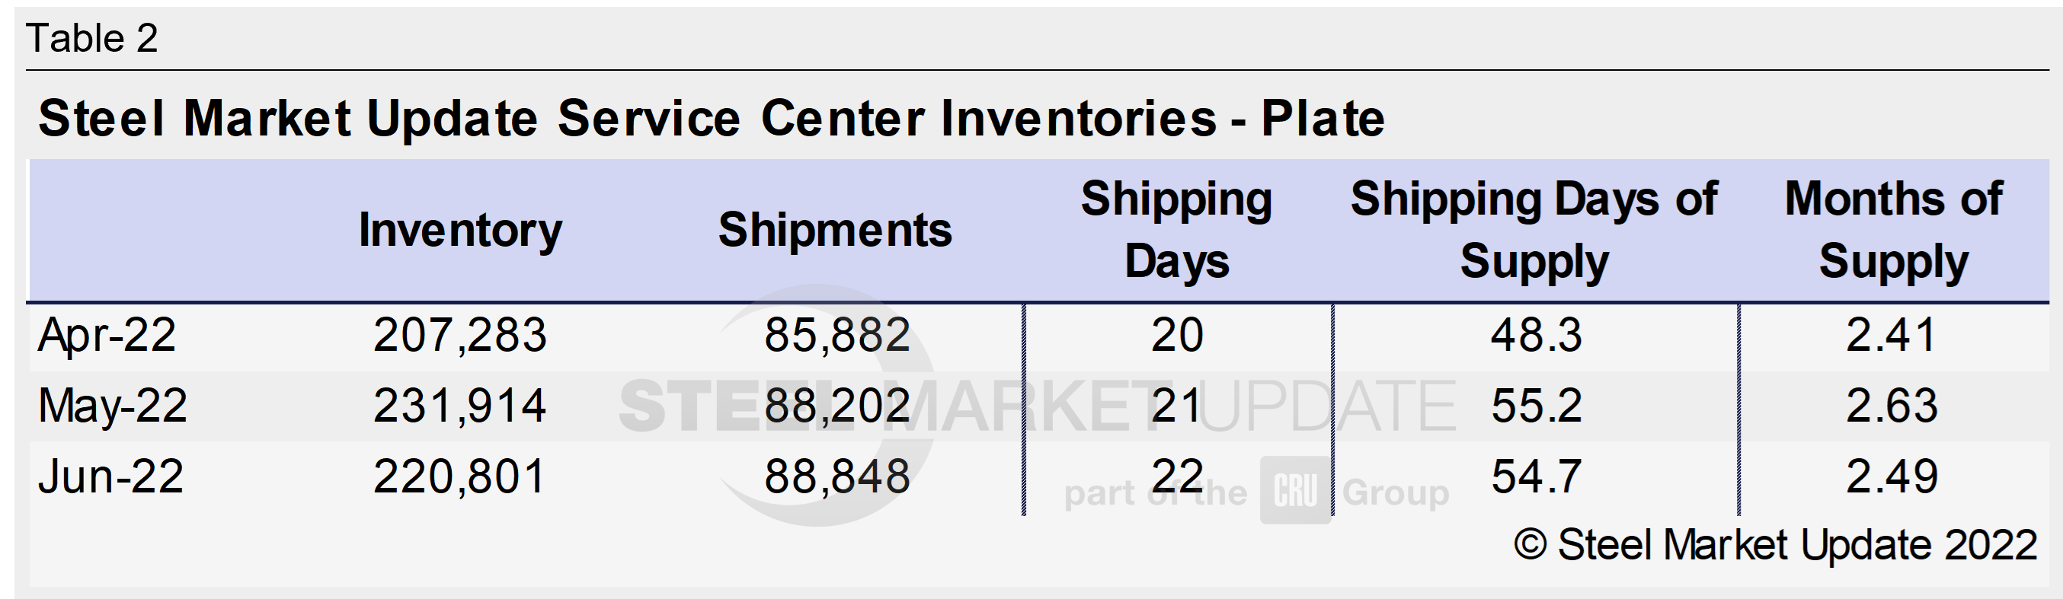Viewport: 2063px width, 599px height.
Task: Click the inventory value 220,801
Action: coord(459,476)
